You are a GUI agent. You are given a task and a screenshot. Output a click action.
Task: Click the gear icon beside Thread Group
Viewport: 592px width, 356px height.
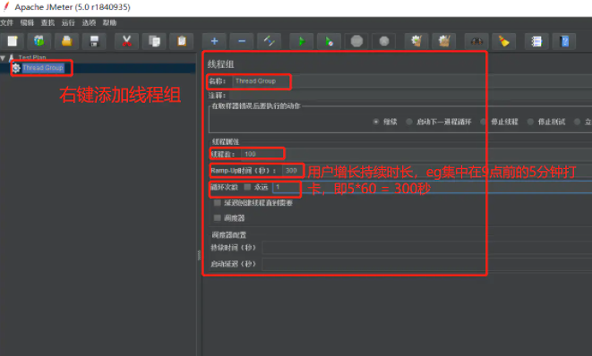[x=16, y=68]
